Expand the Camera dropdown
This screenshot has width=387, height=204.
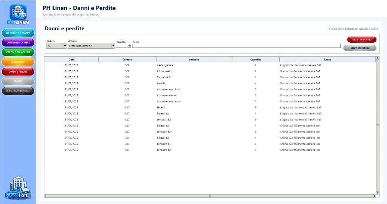pyautogui.click(x=65, y=46)
